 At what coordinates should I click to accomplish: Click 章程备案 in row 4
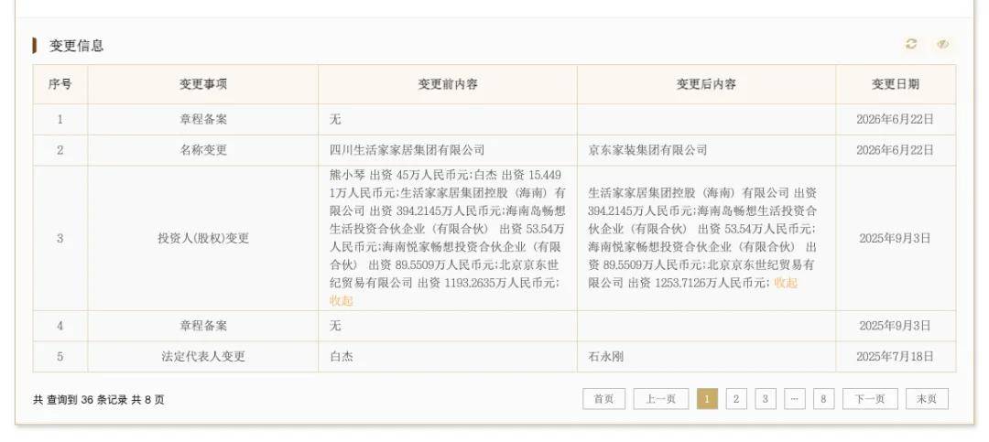coord(203,326)
